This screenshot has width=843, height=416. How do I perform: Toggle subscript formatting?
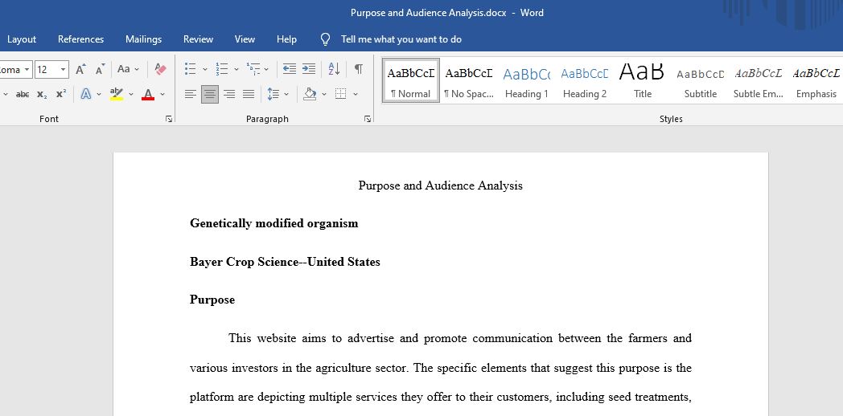pos(42,95)
